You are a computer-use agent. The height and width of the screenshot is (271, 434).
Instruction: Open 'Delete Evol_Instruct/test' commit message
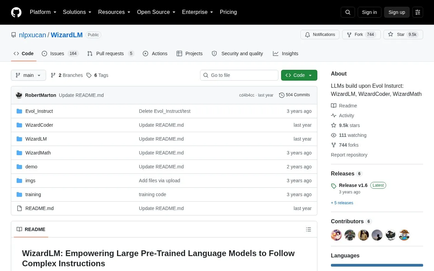pos(165,111)
